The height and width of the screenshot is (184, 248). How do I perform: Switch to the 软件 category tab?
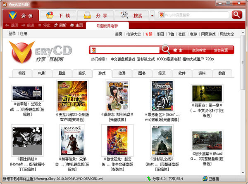pos(182,73)
